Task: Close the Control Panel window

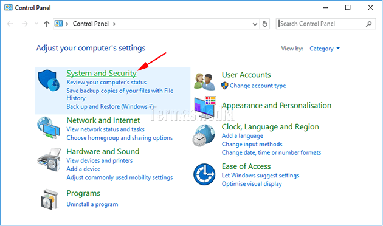Action: pos(370,7)
